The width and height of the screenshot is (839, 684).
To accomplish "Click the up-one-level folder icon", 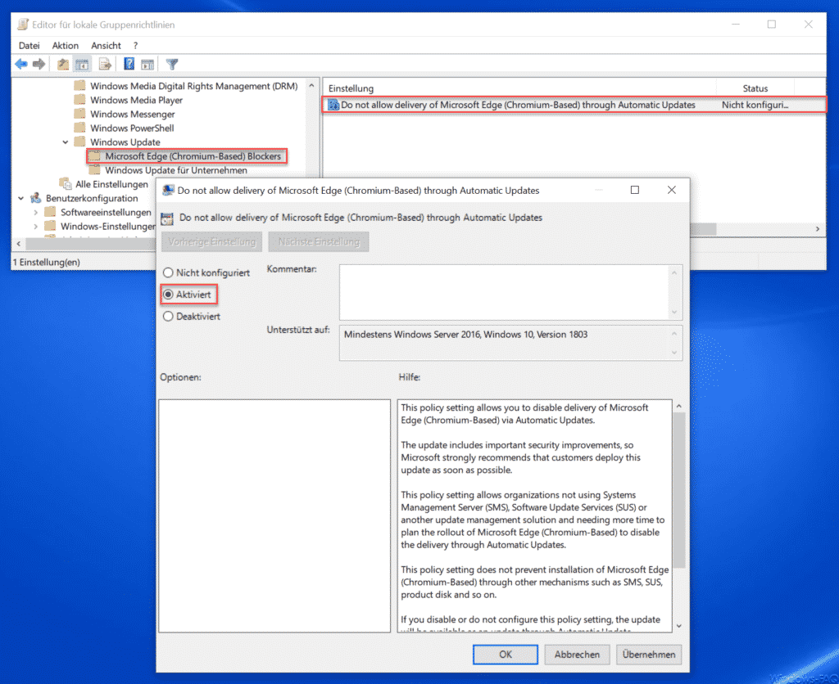I will (x=63, y=64).
